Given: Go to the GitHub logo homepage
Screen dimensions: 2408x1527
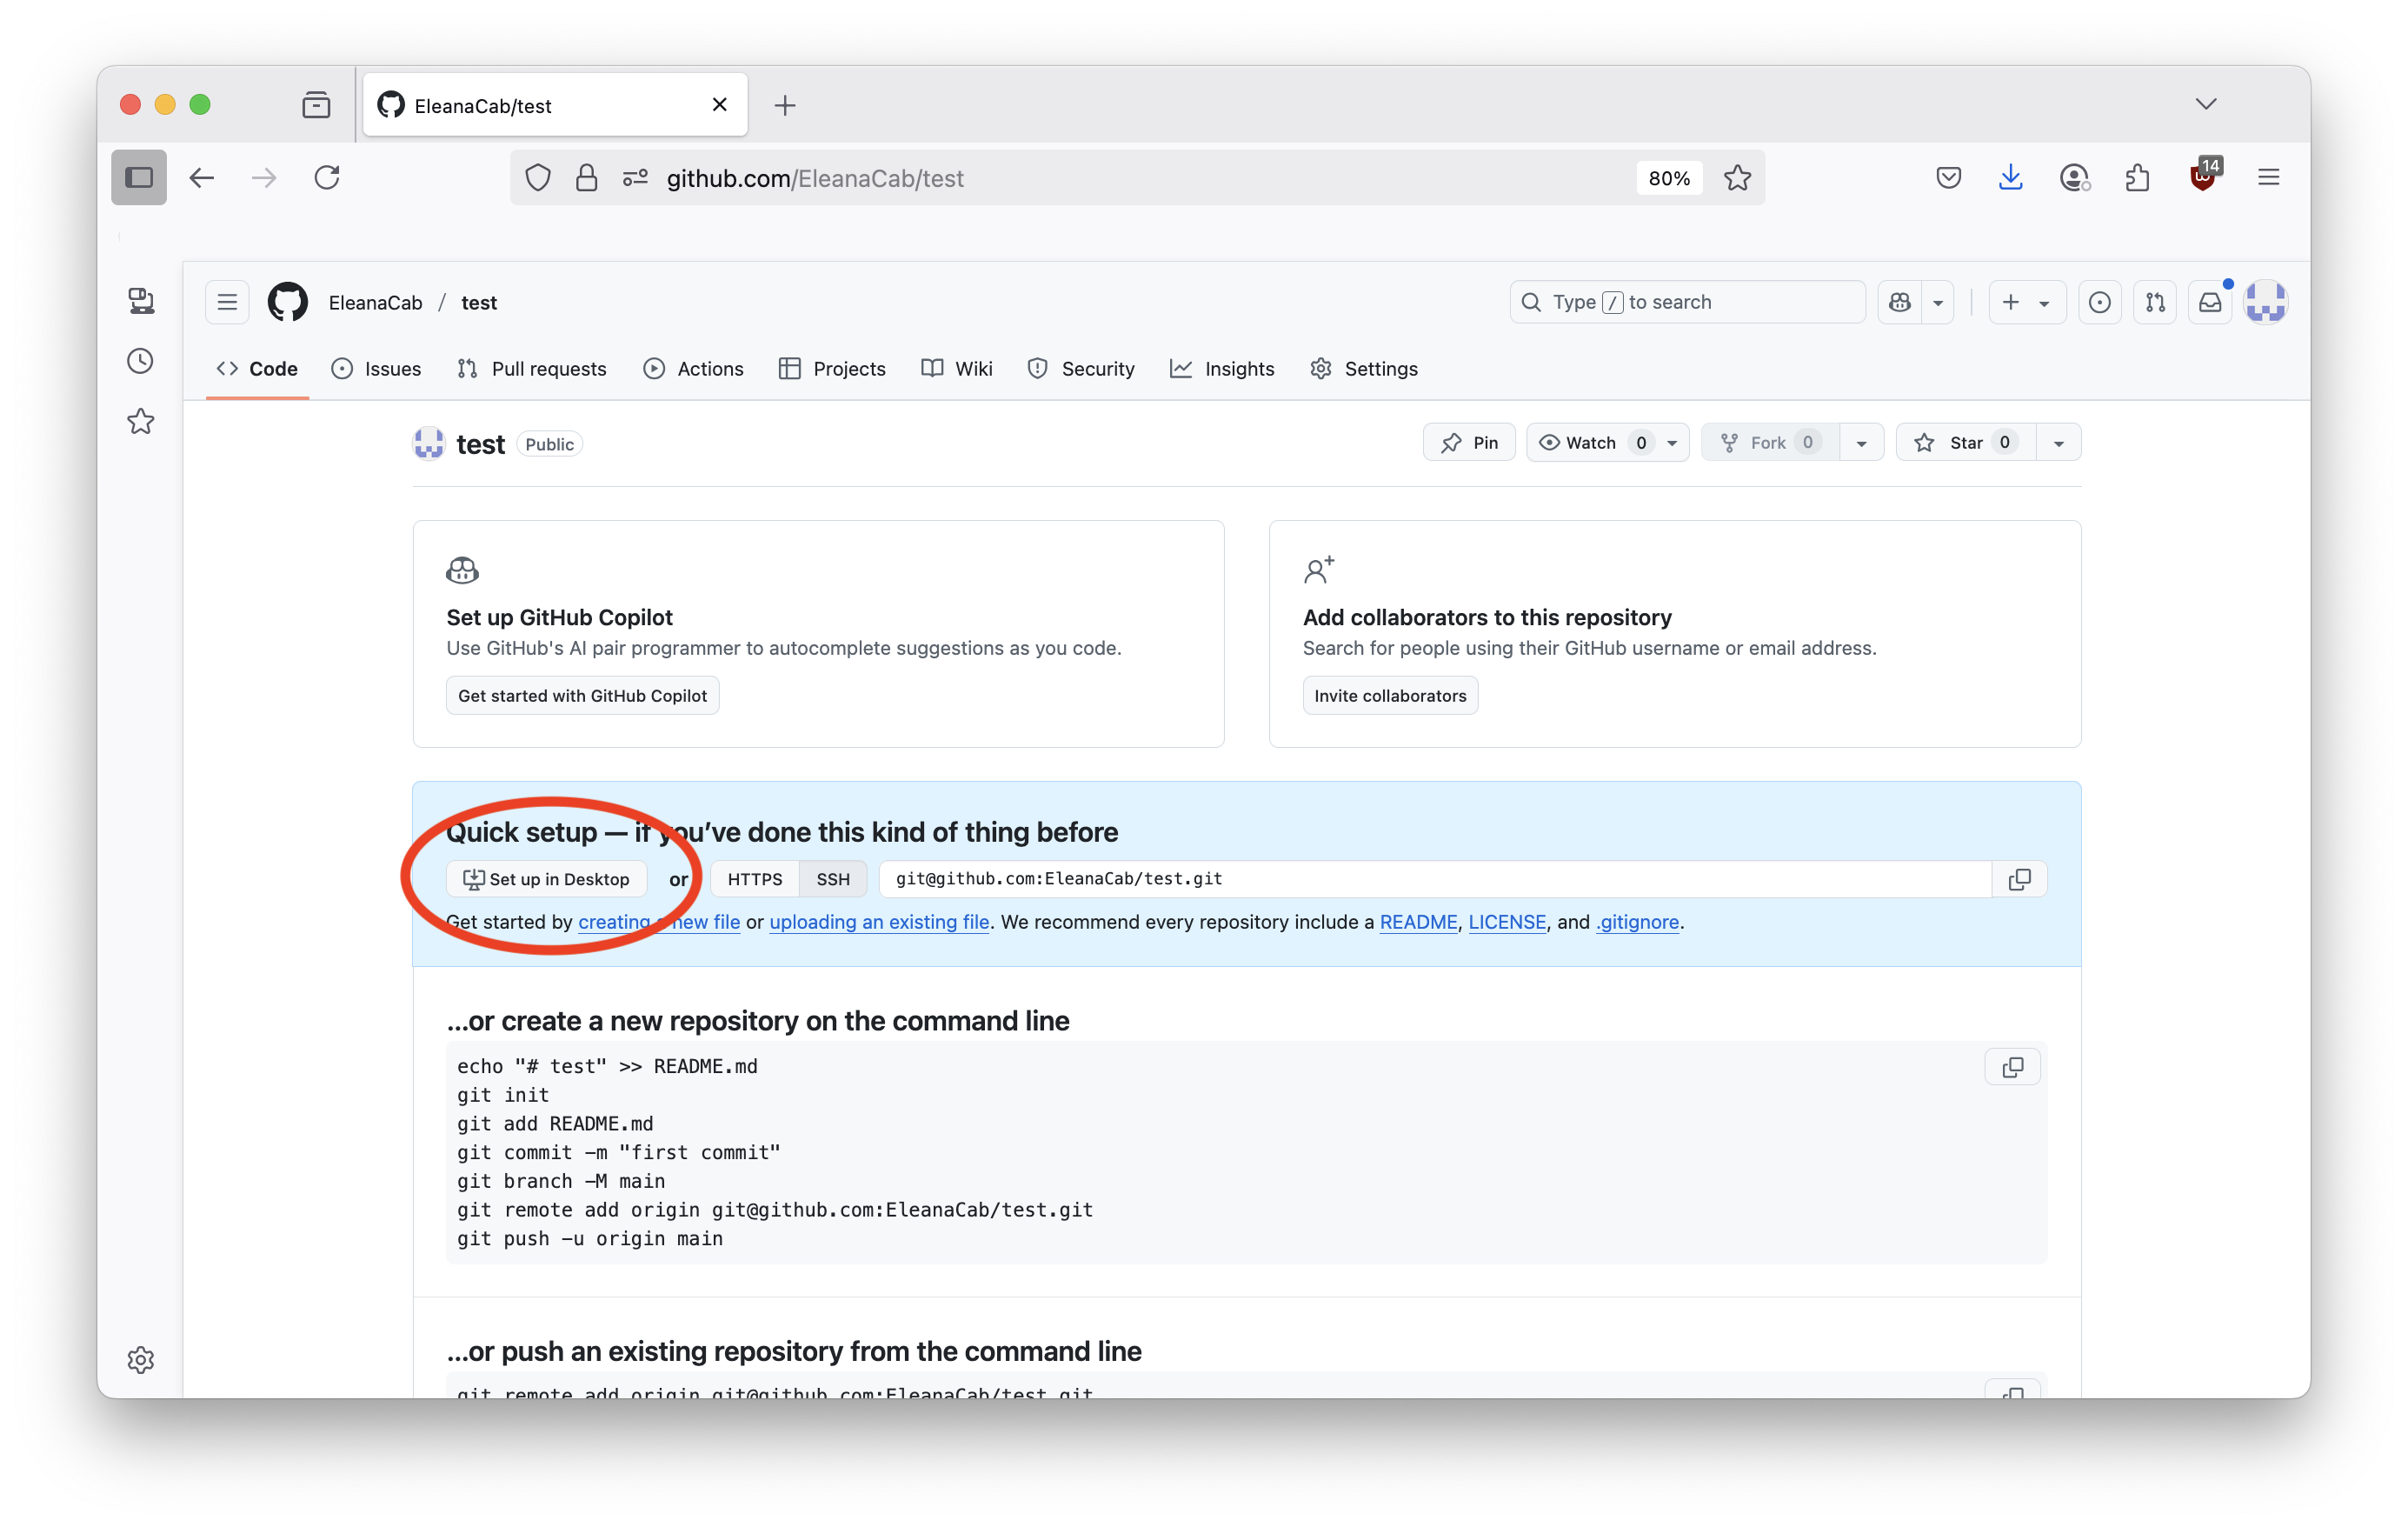Looking at the screenshot, I should pos(288,302).
